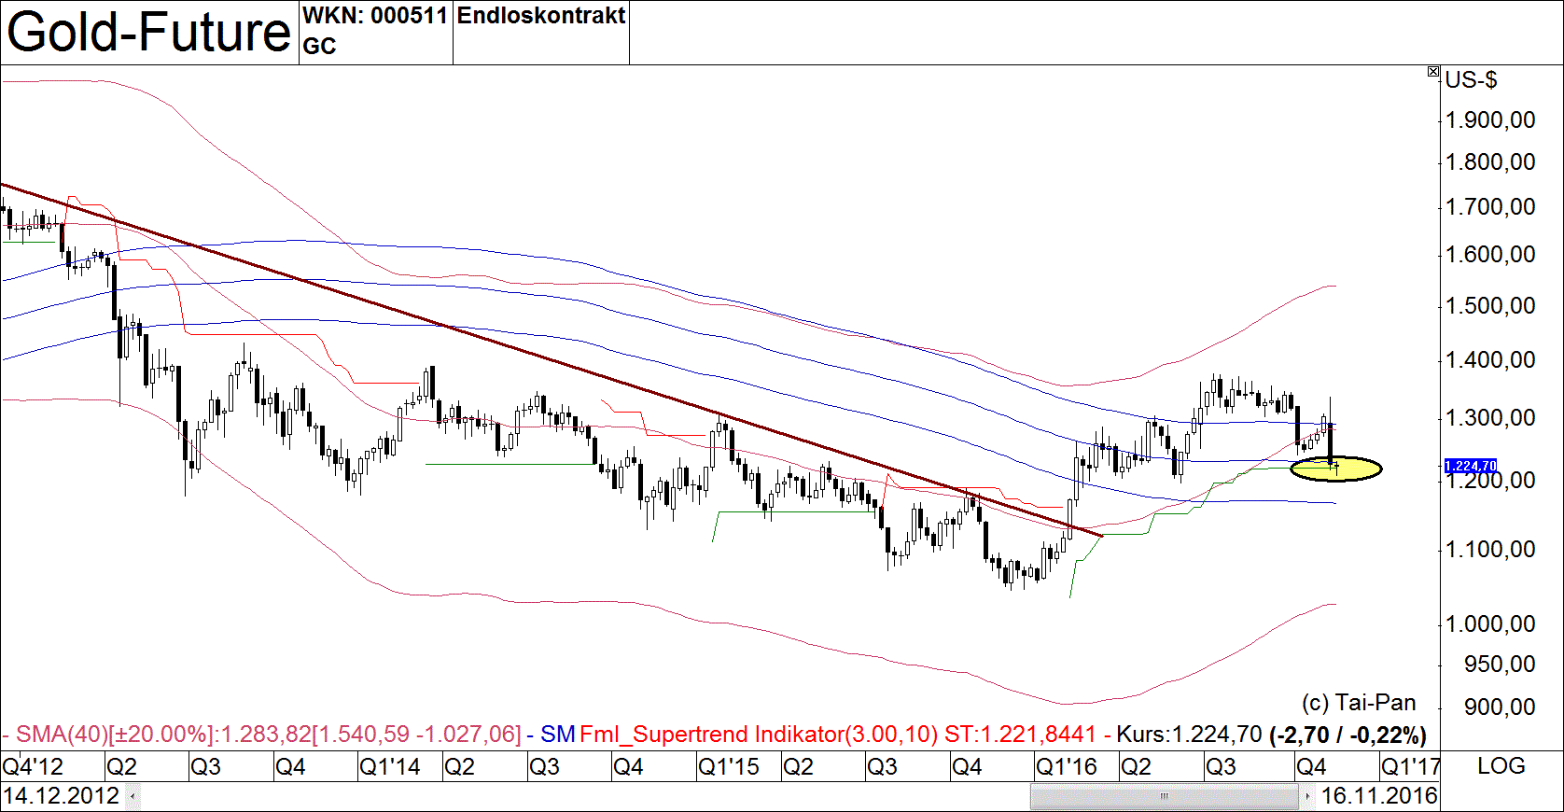This screenshot has height=812, width=1564.
Task: Click the Kurs:1.224,70 value in legend
Action: pos(1188,735)
